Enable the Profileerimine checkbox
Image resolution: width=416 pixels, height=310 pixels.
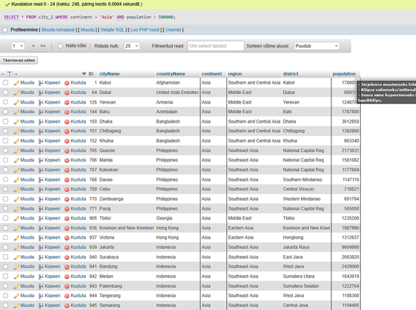(6, 29)
